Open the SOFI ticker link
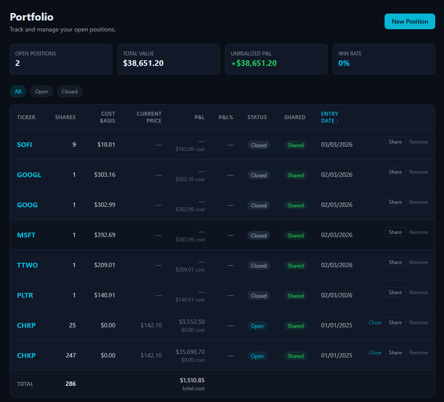The image size is (444, 402). point(24,144)
